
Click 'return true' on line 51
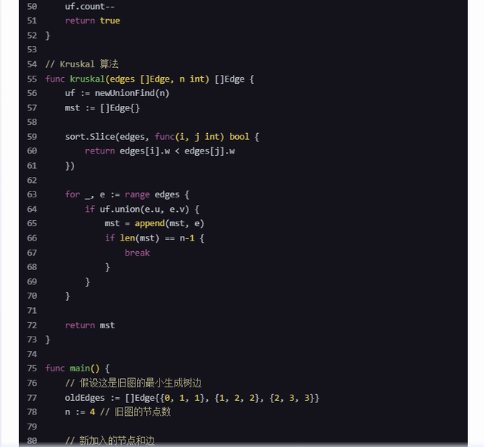pyautogui.click(x=92, y=20)
